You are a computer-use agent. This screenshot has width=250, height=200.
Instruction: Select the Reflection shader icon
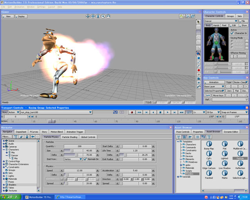point(240,165)
